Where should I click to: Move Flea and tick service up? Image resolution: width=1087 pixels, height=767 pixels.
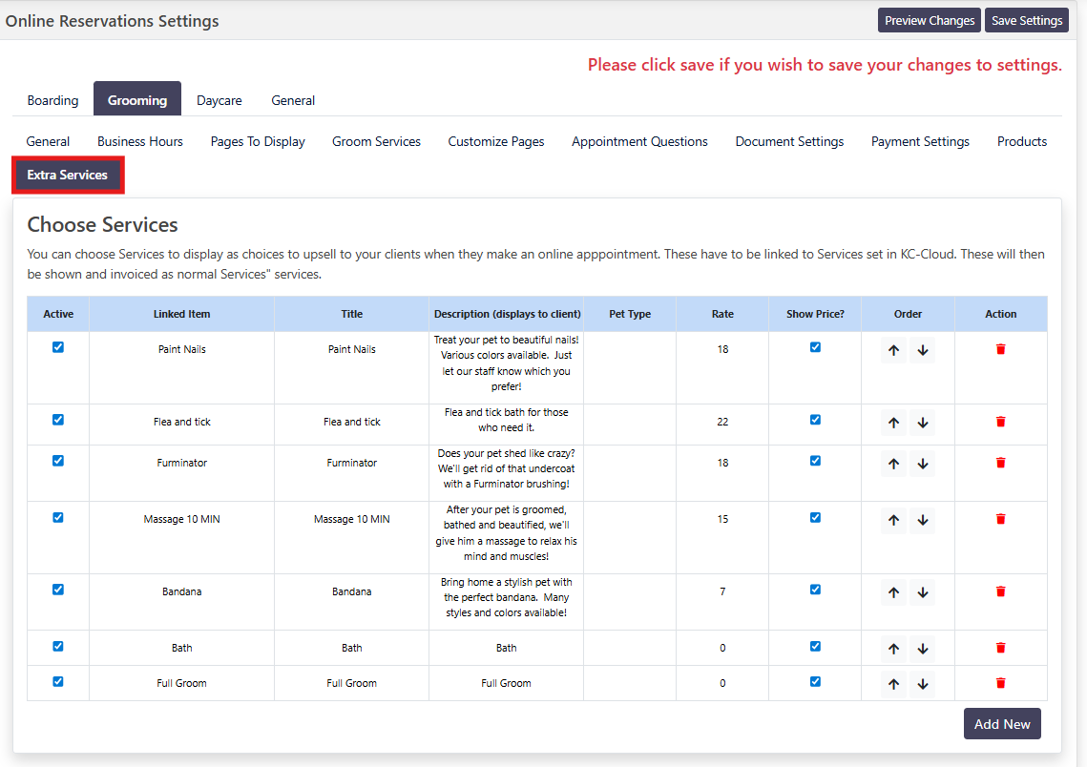point(893,422)
